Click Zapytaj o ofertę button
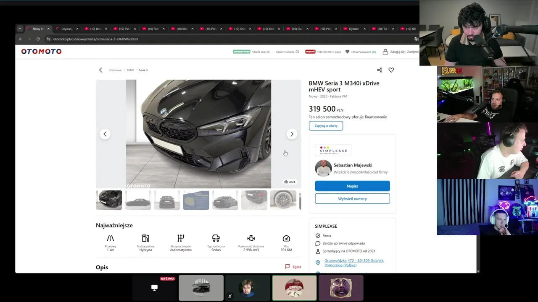This screenshot has height=302, width=538. pos(326,126)
